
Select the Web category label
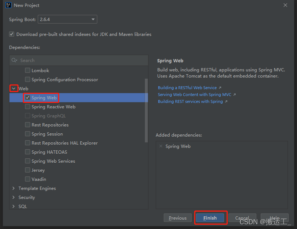tap(23, 88)
